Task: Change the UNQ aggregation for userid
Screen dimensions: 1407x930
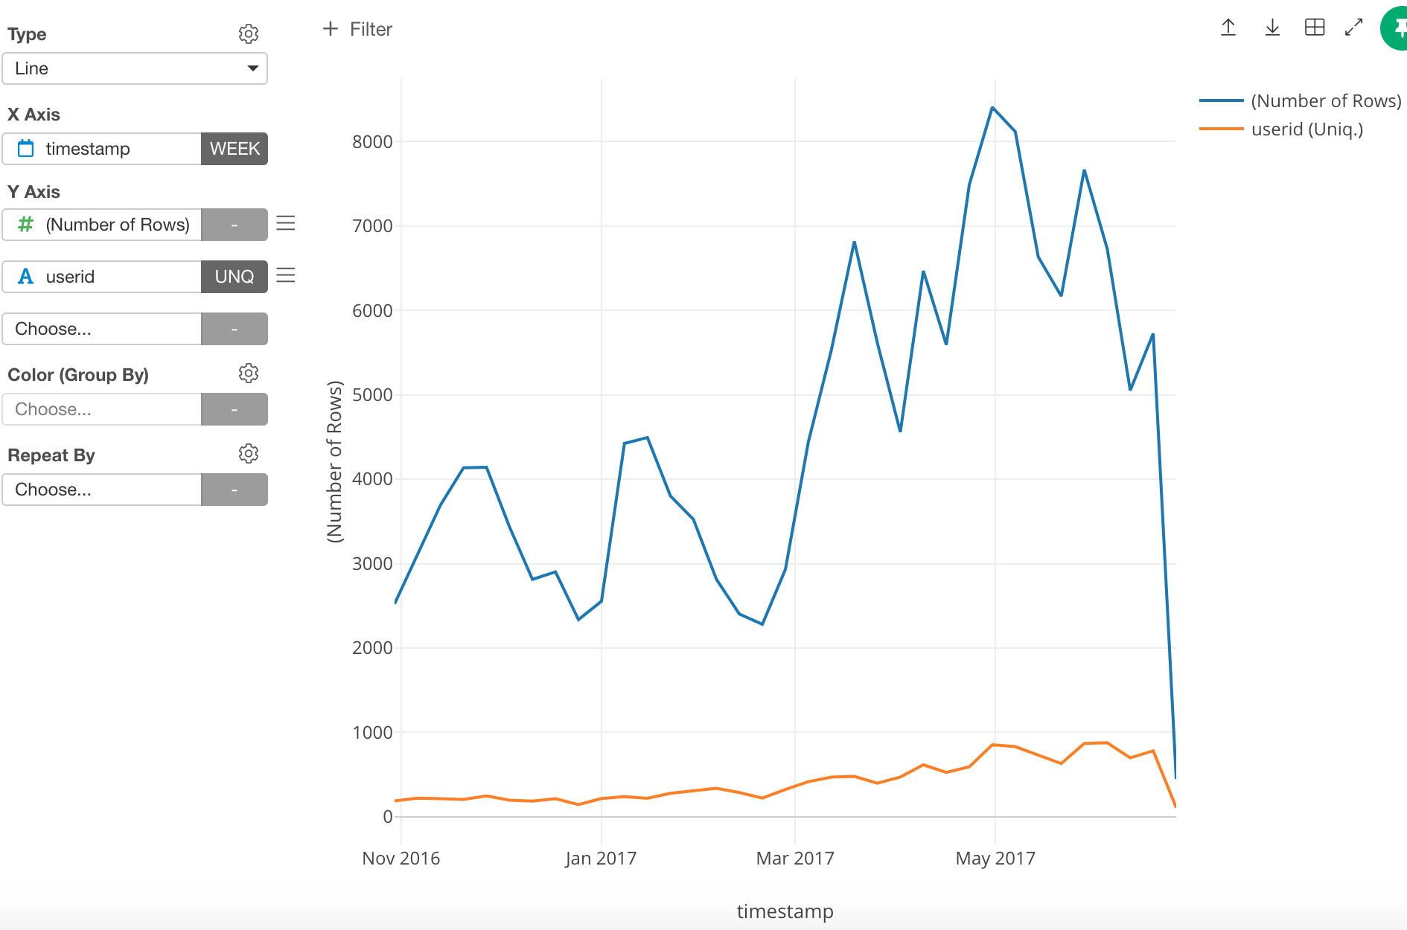Action: pos(234,277)
